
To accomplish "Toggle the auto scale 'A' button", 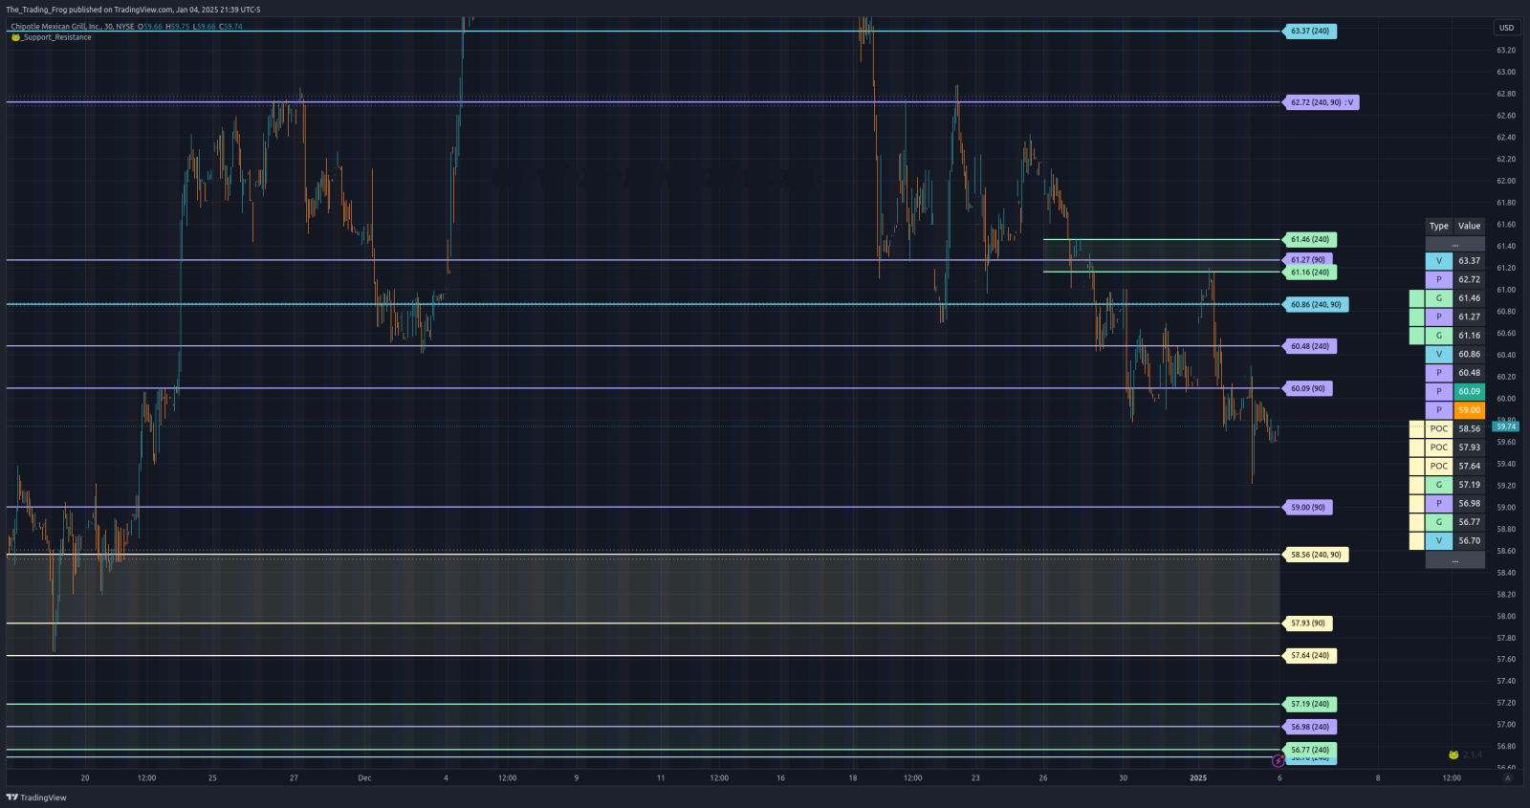I will [x=1507, y=778].
